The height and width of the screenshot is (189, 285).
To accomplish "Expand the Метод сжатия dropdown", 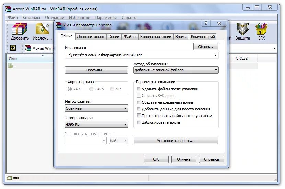I will [x=125, y=108].
